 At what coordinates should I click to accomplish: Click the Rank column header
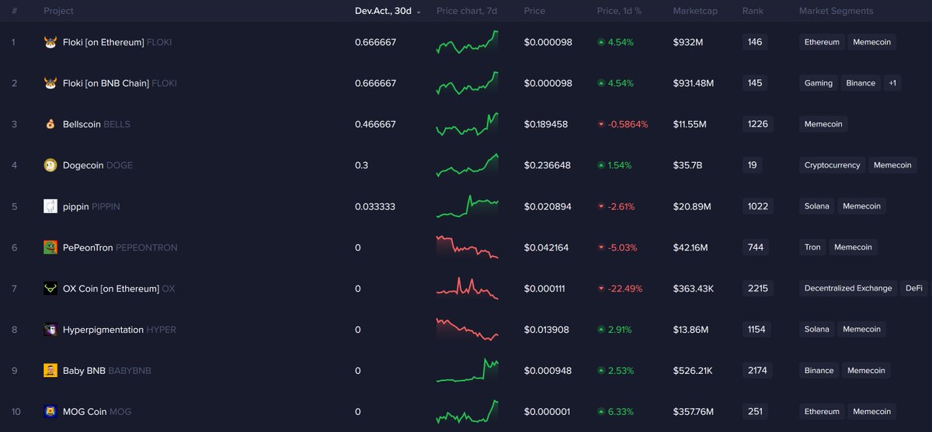coord(753,11)
